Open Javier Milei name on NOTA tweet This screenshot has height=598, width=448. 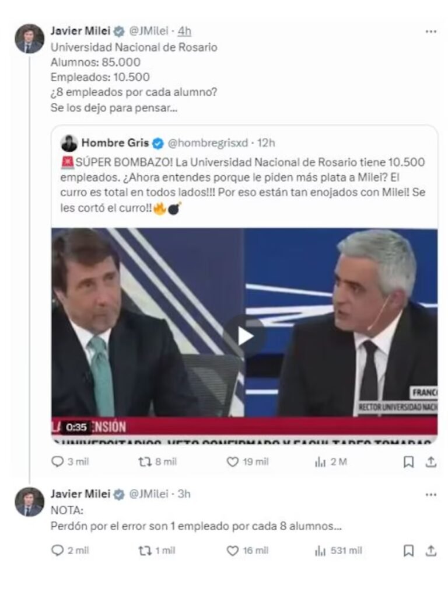tap(80, 494)
